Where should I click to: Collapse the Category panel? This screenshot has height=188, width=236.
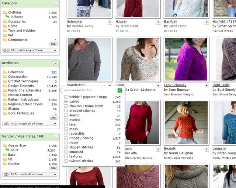pos(56,4)
